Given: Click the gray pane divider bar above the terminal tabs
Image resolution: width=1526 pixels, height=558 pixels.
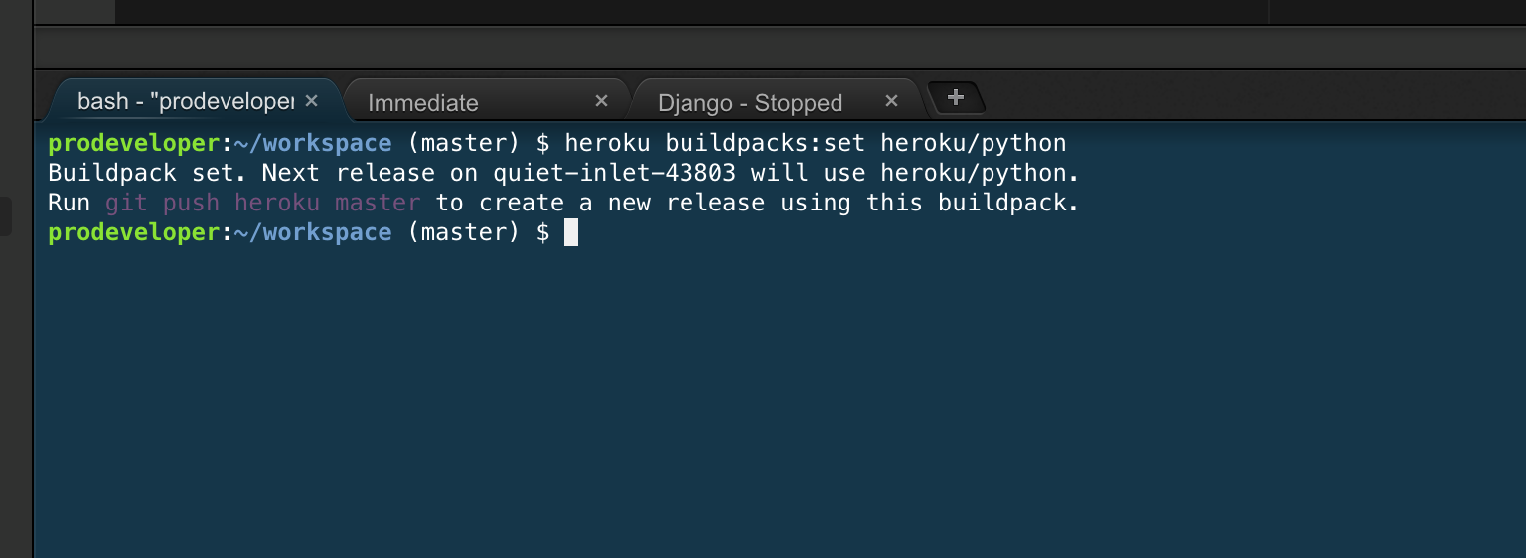Looking at the screenshot, I should tap(775, 47).
